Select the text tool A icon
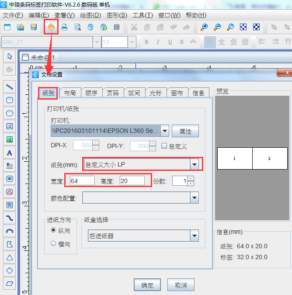 10,153
